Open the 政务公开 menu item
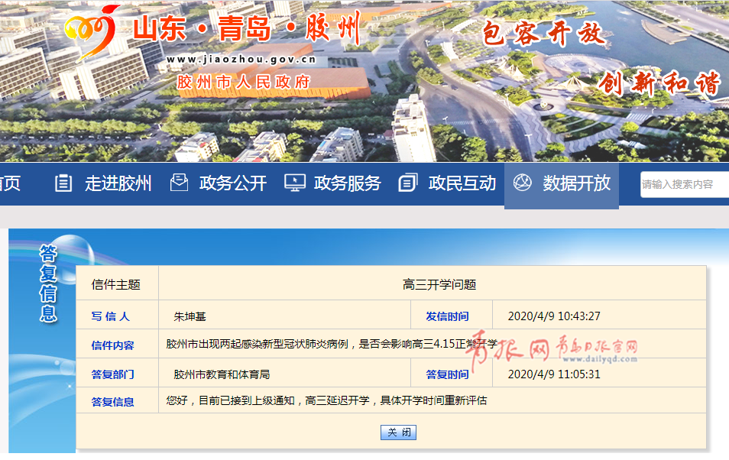Viewport: 729px width, 460px height. pyautogui.click(x=233, y=183)
